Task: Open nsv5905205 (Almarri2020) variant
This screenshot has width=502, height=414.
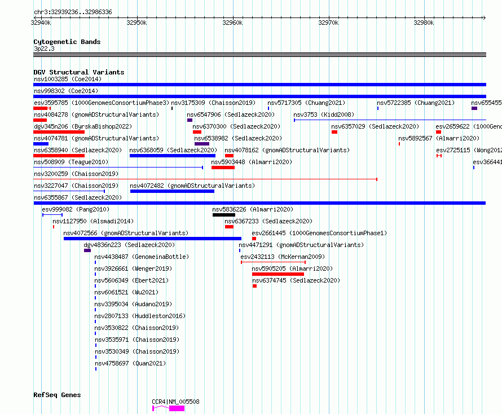Action: 292,268
